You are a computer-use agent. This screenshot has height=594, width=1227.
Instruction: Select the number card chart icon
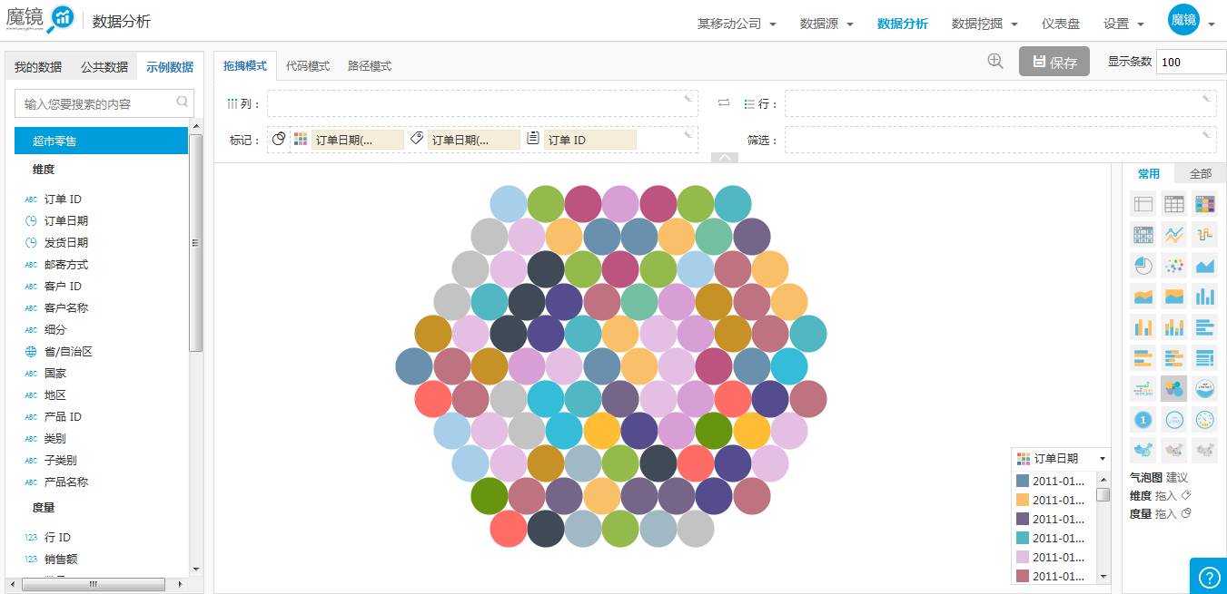click(x=1143, y=420)
